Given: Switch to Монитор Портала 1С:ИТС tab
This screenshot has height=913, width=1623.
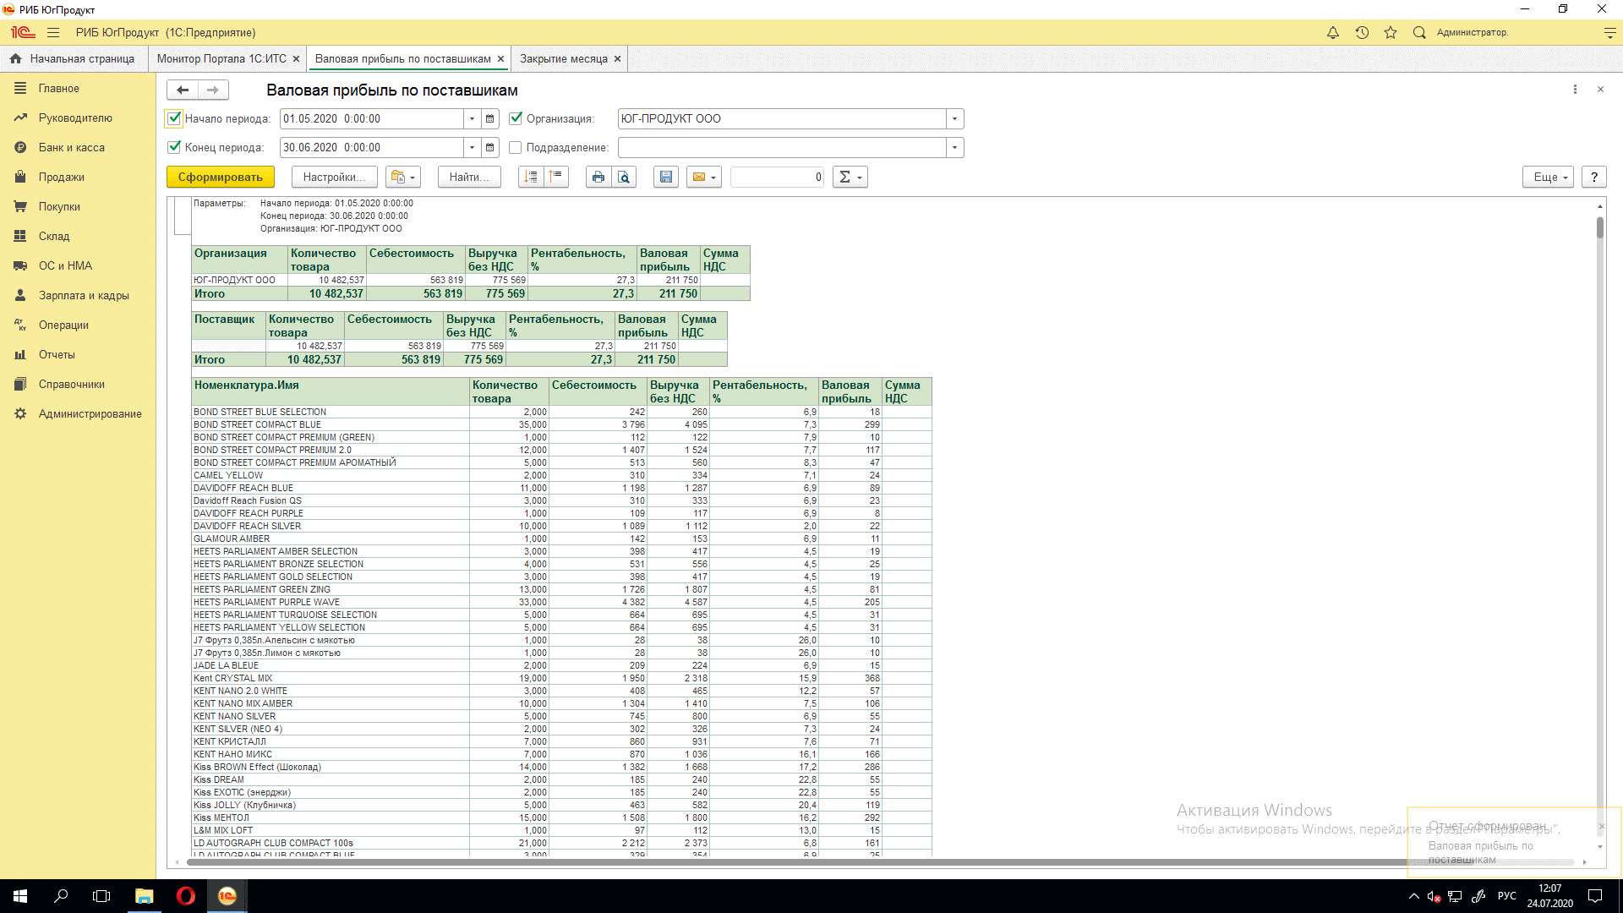Looking at the screenshot, I should 221,59.
